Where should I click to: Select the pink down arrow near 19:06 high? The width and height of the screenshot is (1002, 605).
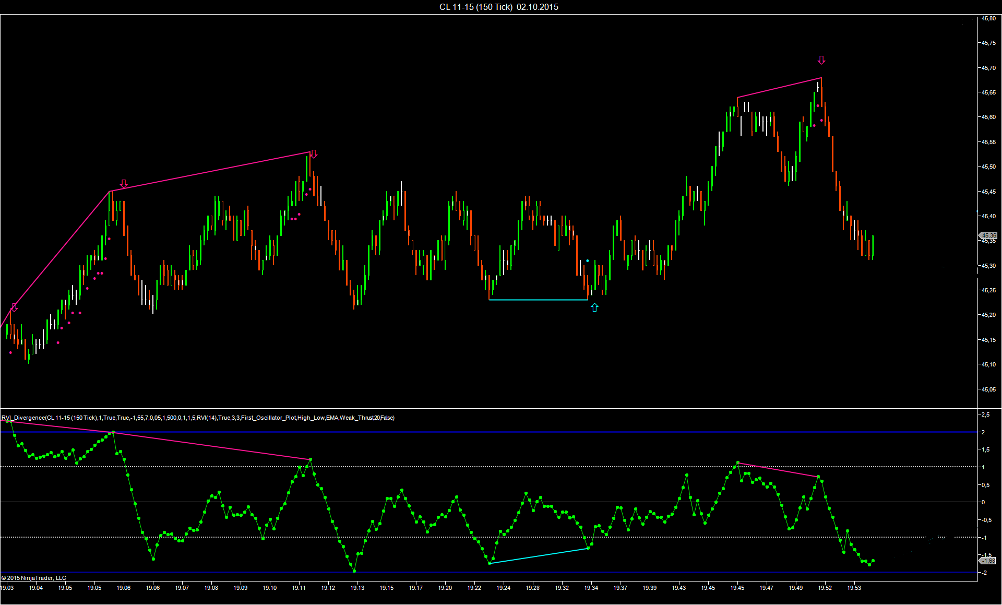click(x=124, y=184)
